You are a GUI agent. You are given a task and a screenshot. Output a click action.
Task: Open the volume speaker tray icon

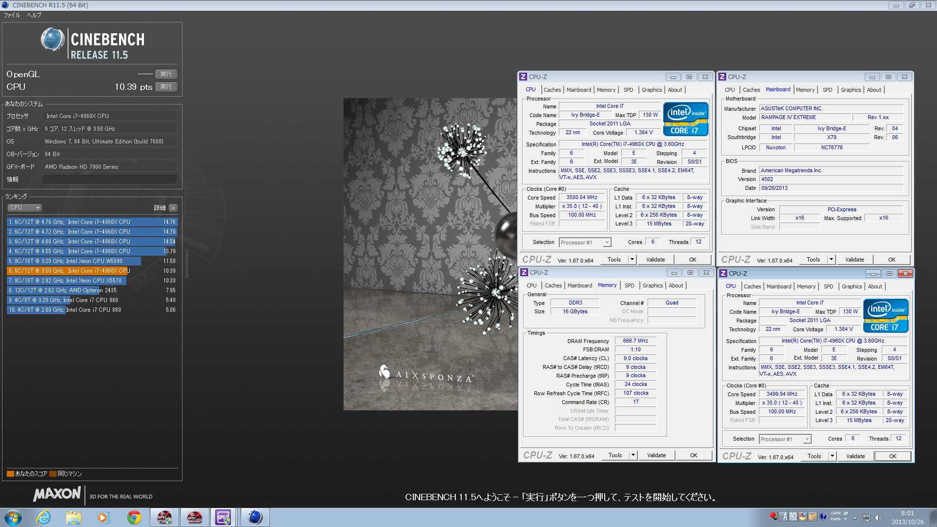point(878,518)
